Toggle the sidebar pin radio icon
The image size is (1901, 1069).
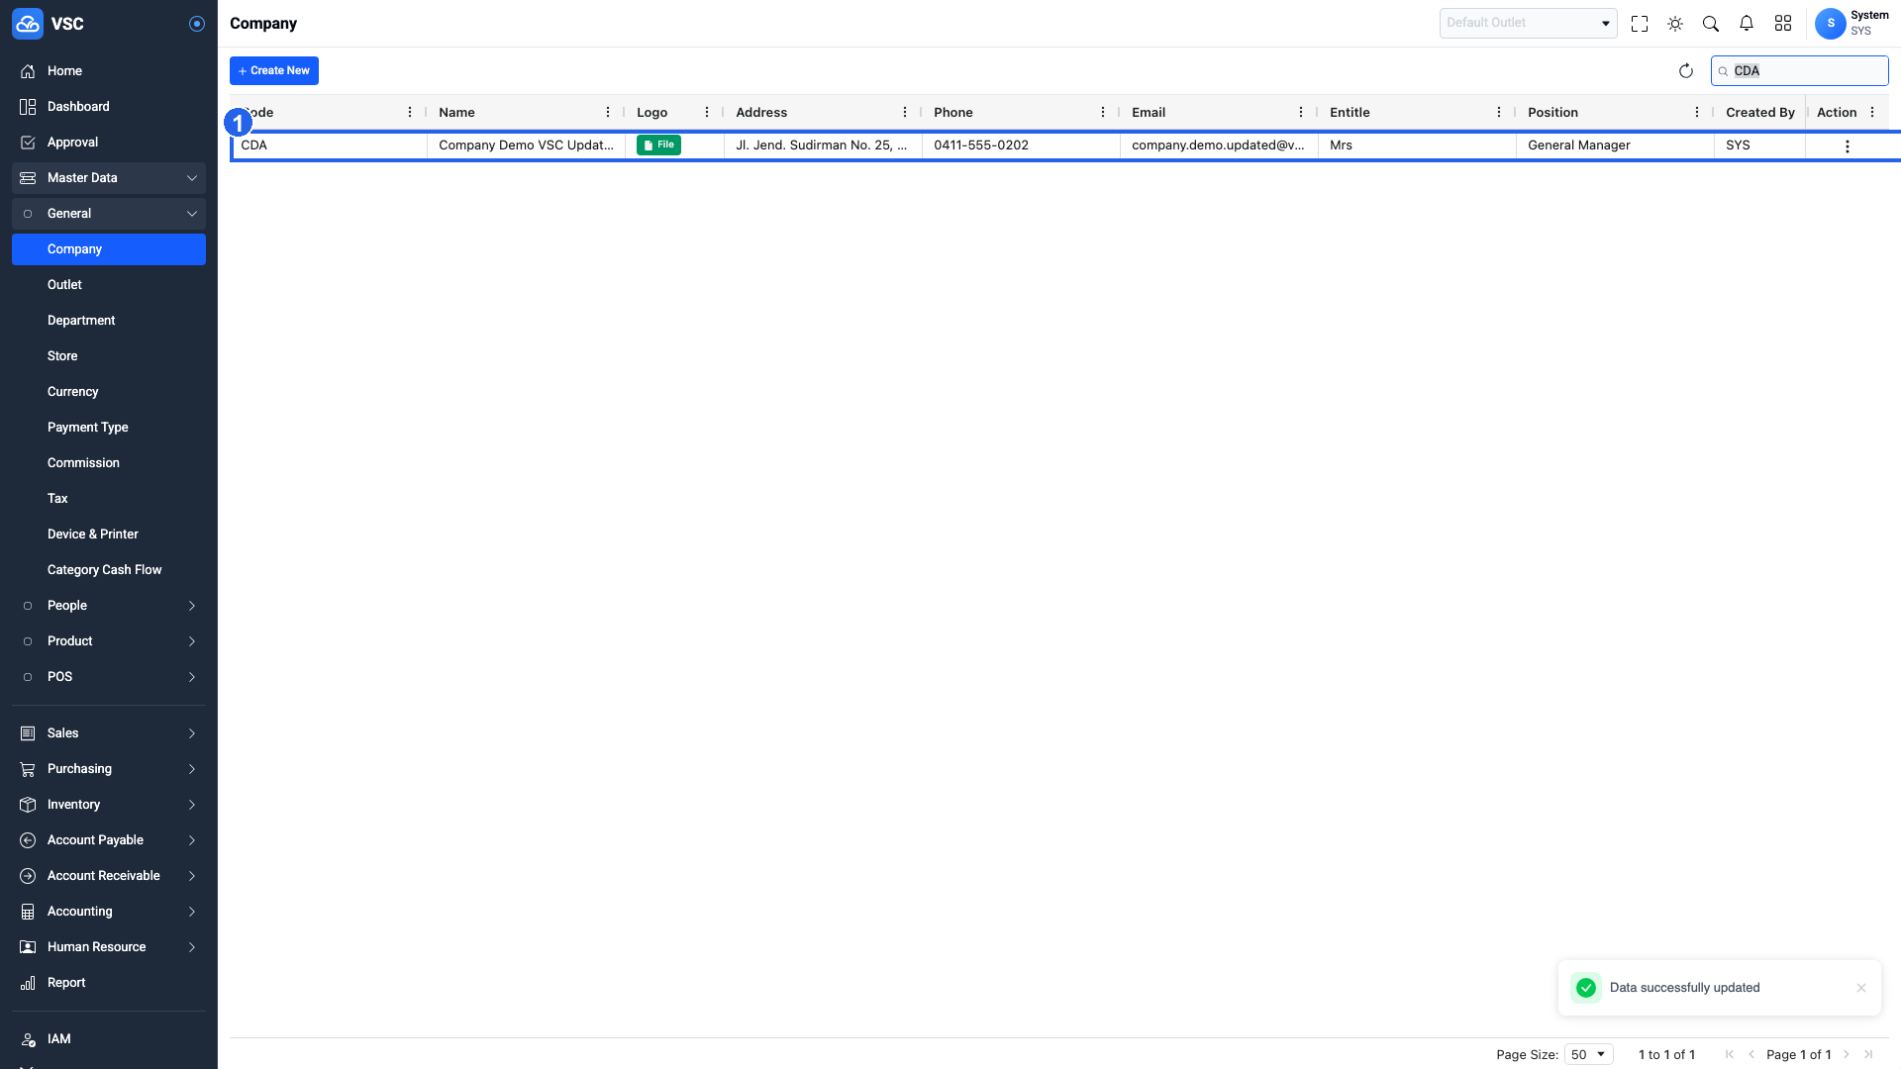(x=197, y=24)
